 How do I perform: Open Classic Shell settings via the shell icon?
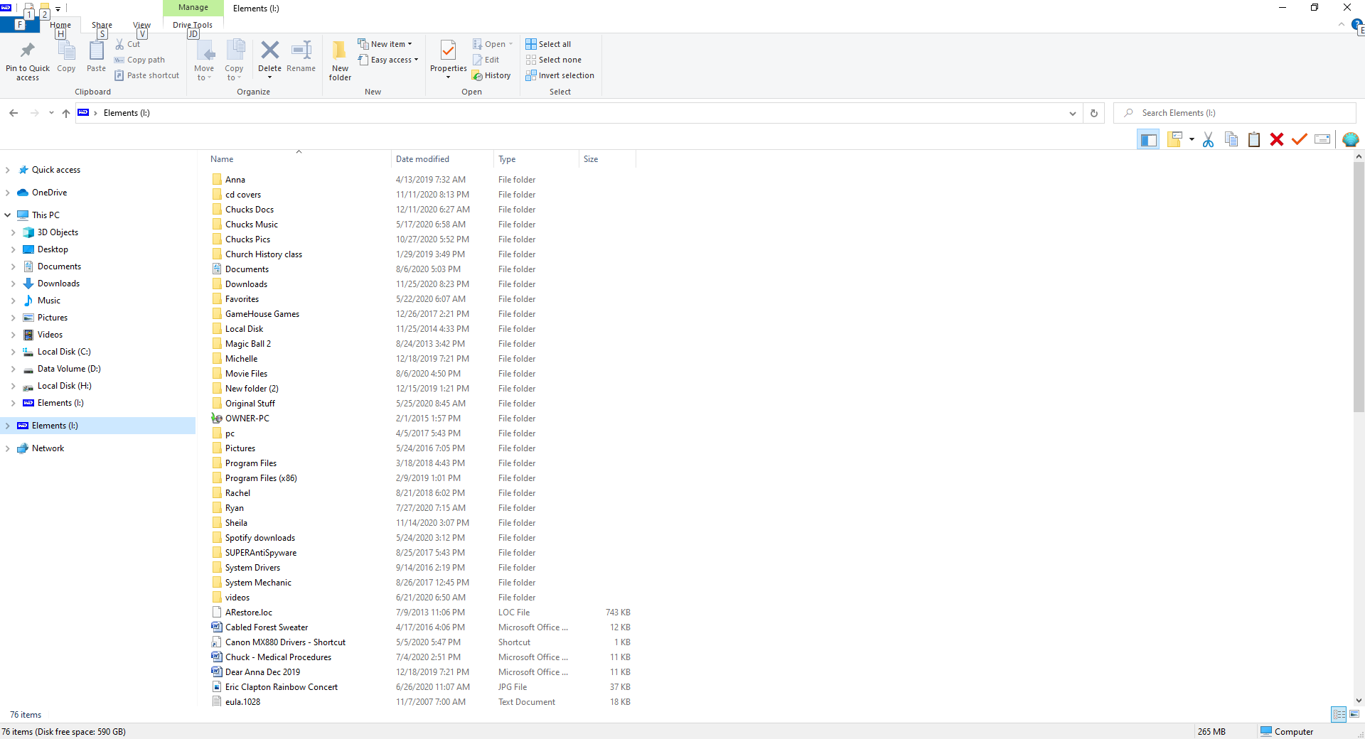[x=1350, y=139]
